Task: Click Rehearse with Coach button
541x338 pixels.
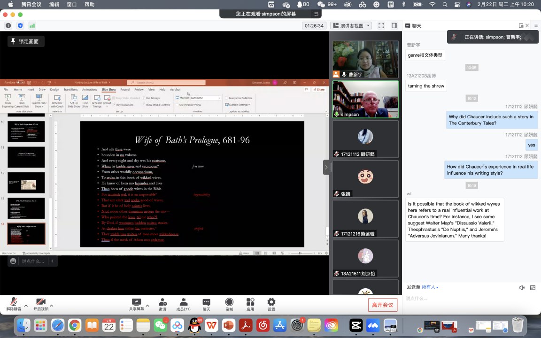Action: 57,101
